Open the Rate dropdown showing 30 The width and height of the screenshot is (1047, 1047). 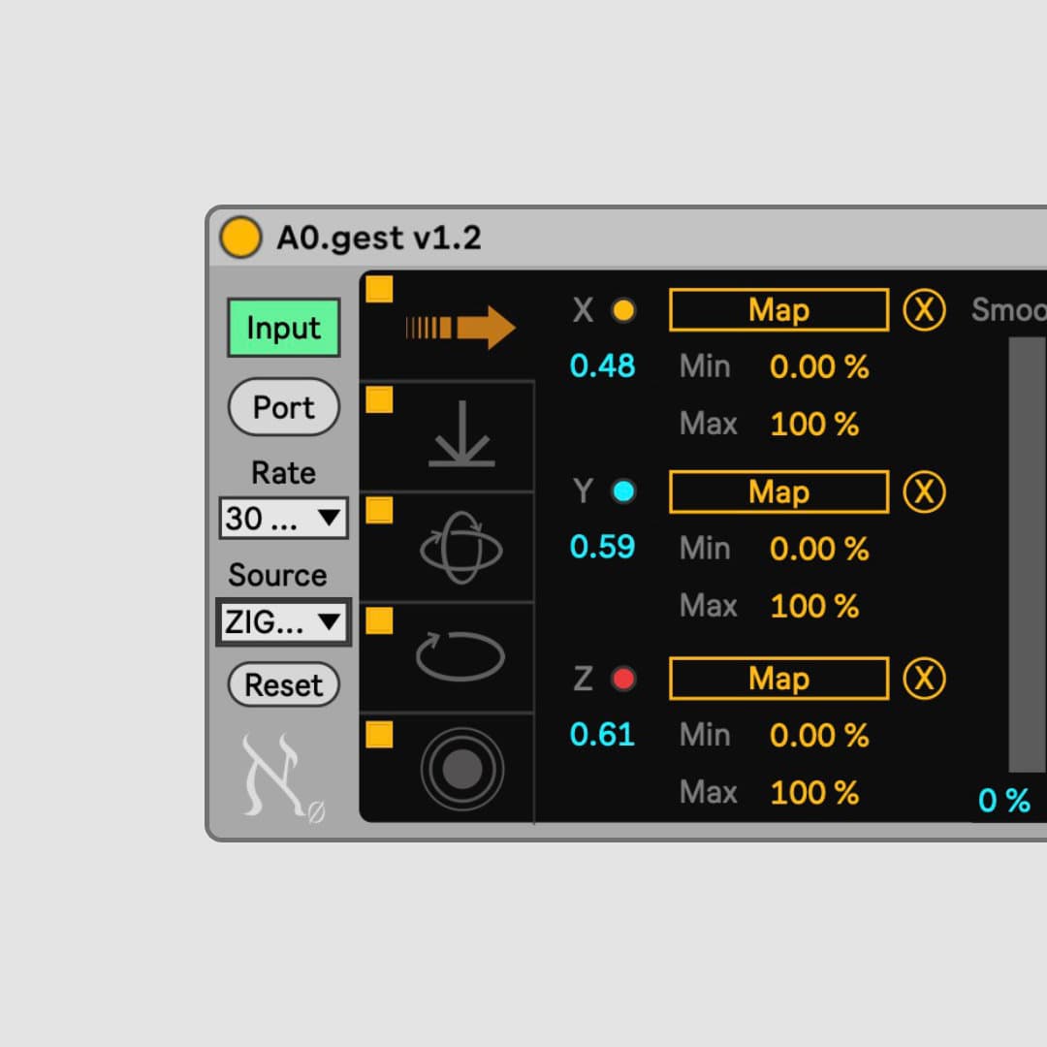[282, 520]
